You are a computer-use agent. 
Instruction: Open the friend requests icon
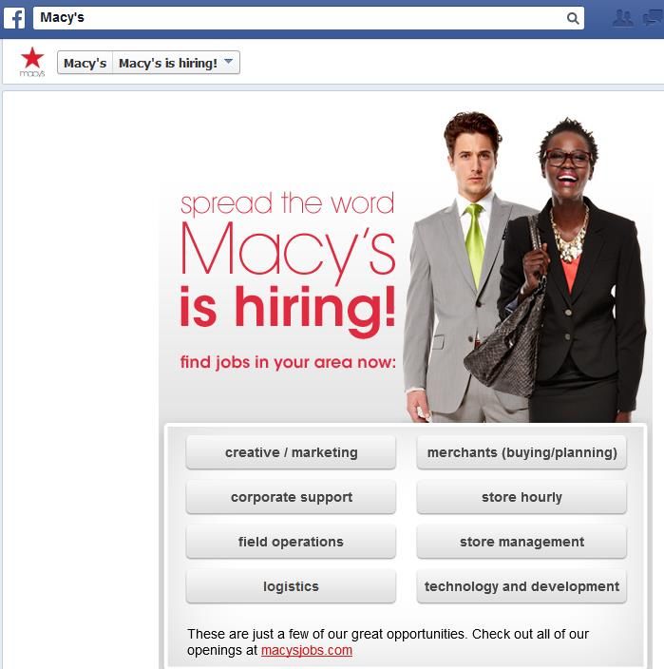(x=622, y=18)
